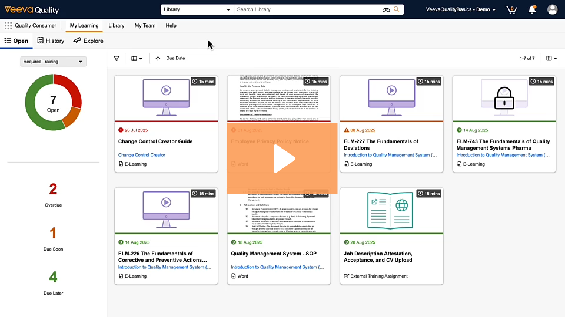The width and height of the screenshot is (565, 317).
Task: Open the Library search scope dropdown
Action: [197, 10]
